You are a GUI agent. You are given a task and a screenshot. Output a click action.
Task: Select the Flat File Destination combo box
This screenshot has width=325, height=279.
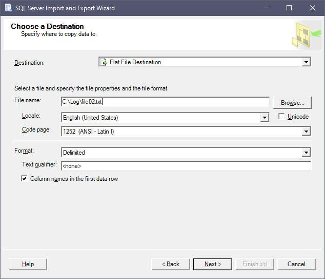click(x=205, y=62)
